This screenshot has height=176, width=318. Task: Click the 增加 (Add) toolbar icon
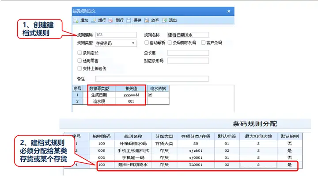click(76, 20)
